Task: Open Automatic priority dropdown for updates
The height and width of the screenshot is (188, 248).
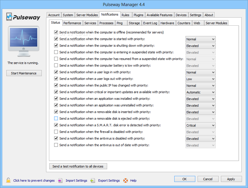Action: tap(200, 92)
